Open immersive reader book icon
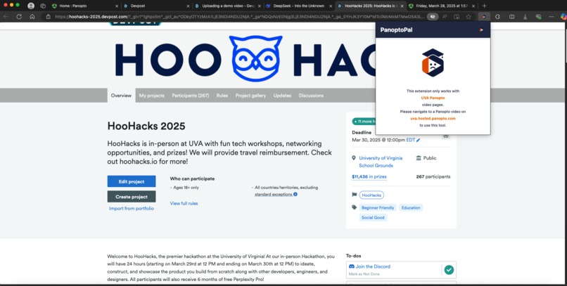This screenshot has width=567, height=286. [x=457, y=17]
